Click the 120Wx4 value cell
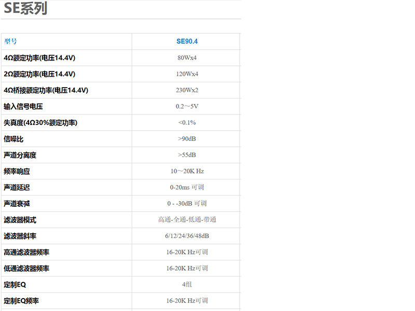The width and height of the screenshot is (415, 311). pyautogui.click(x=187, y=74)
